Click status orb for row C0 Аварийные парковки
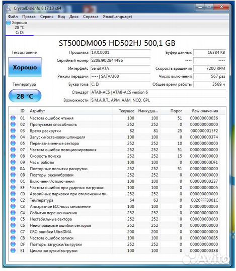This screenshot has height=271, width=236. pos(13,194)
